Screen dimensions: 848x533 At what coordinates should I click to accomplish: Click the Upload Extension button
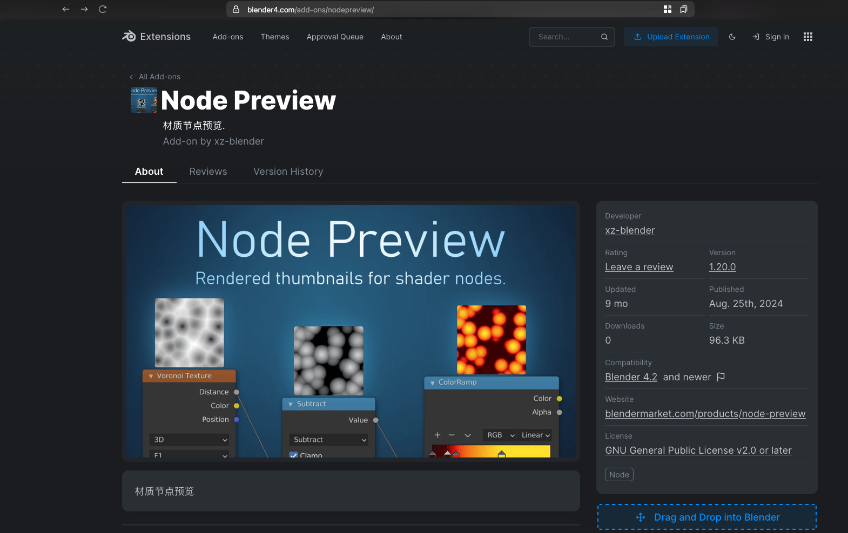coord(671,37)
